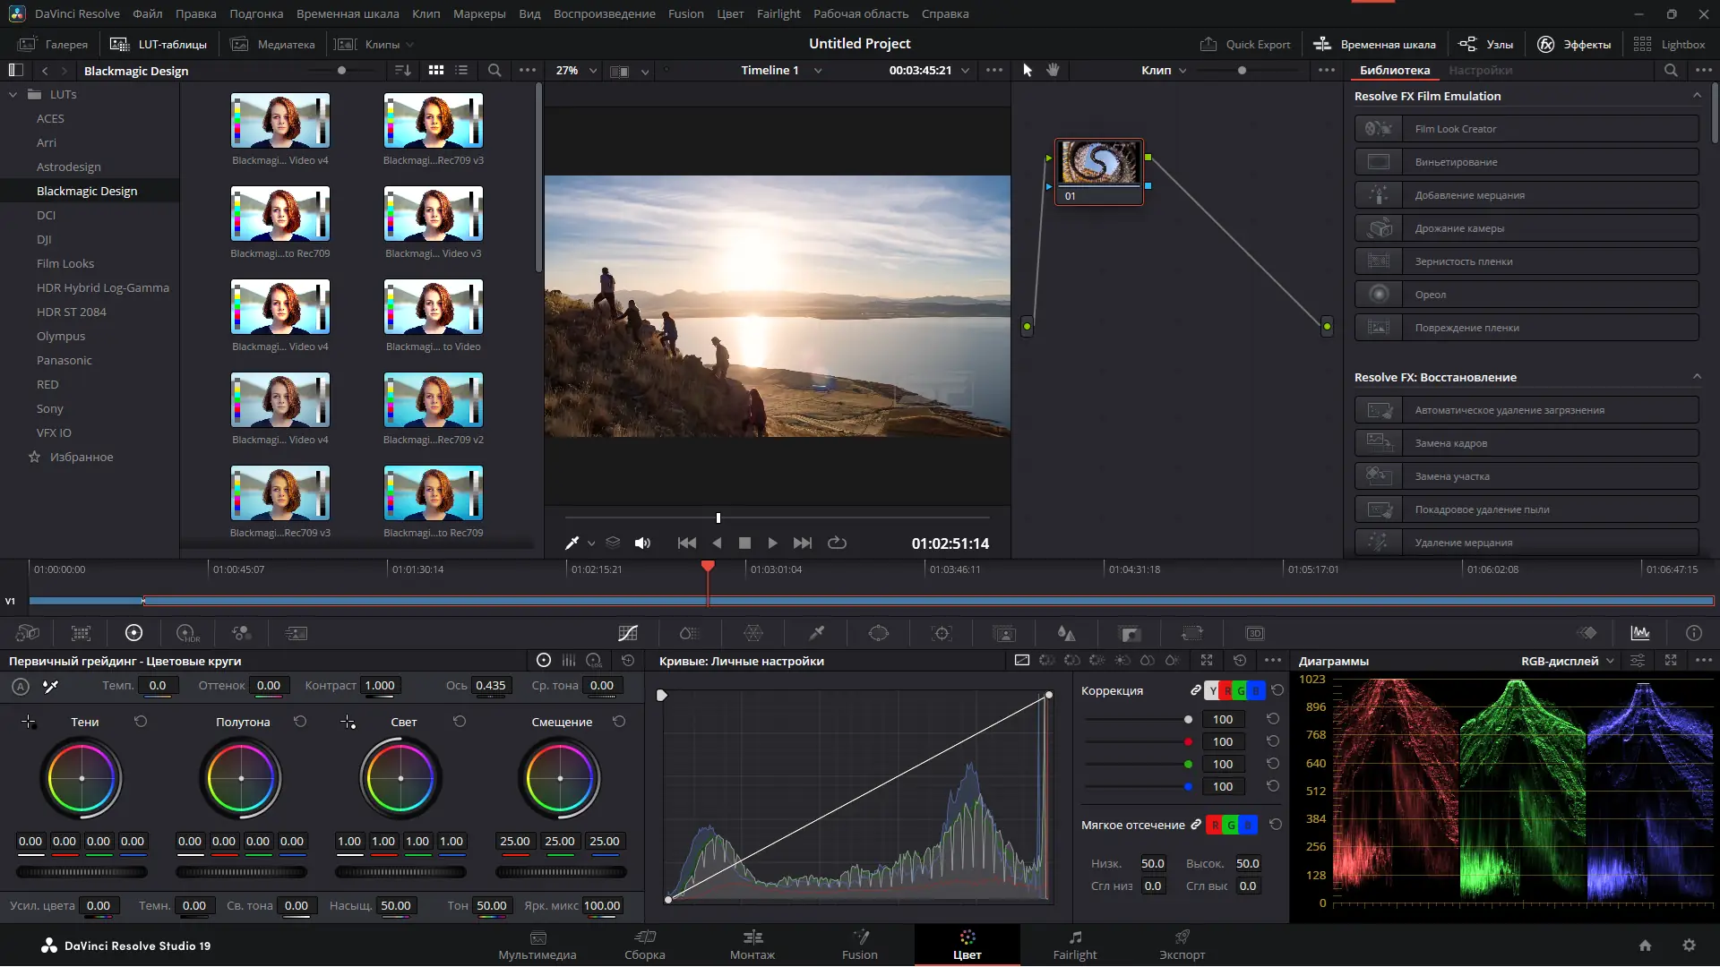This screenshot has height=967, width=1720.
Task: Open Quick Export
Action: click(1245, 43)
